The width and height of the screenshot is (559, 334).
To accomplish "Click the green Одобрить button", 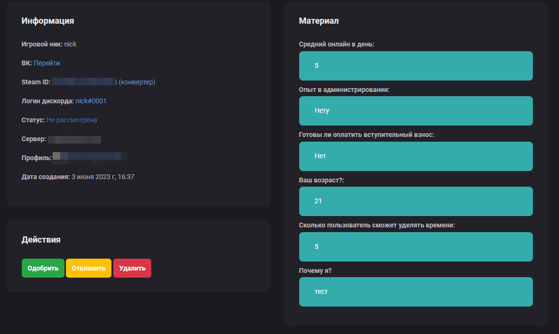I will click(43, 268).
